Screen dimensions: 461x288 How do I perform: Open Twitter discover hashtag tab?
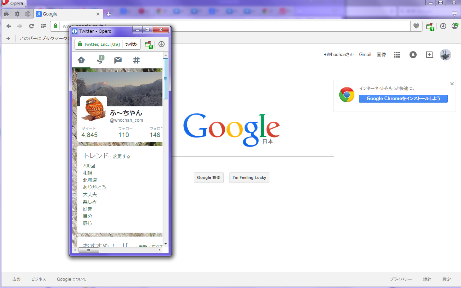click(136, 60)
